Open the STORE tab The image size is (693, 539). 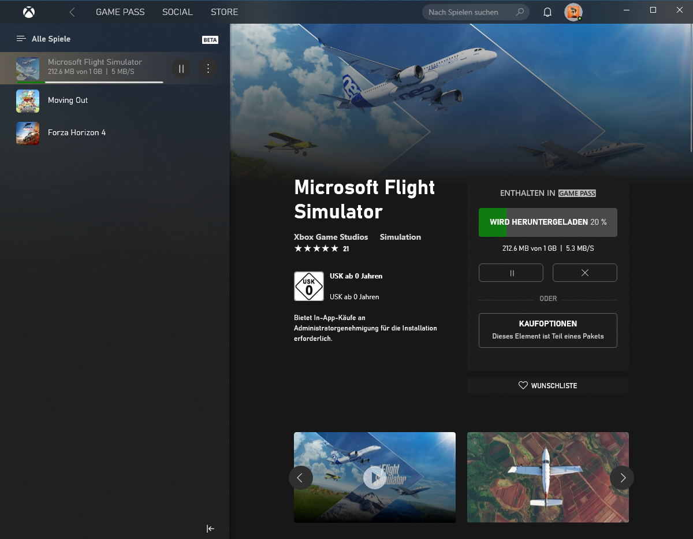tap(224, 12)
